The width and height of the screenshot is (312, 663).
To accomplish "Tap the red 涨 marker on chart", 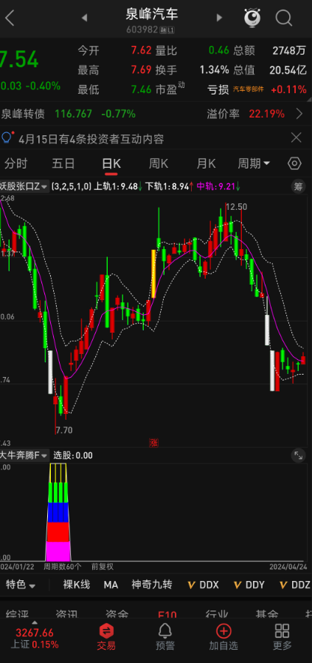I will click(x=153, y=443).
